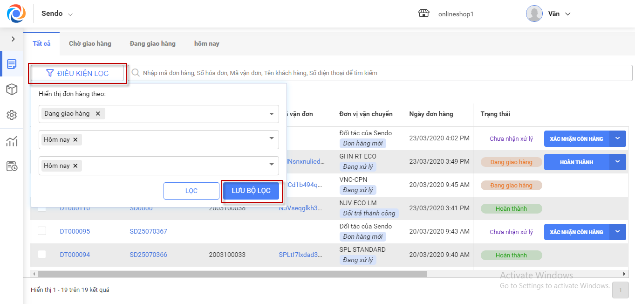Click the horizontal scrollbar under the table
This screenshot has height=304, width=635.
click(x=232, y=274)
